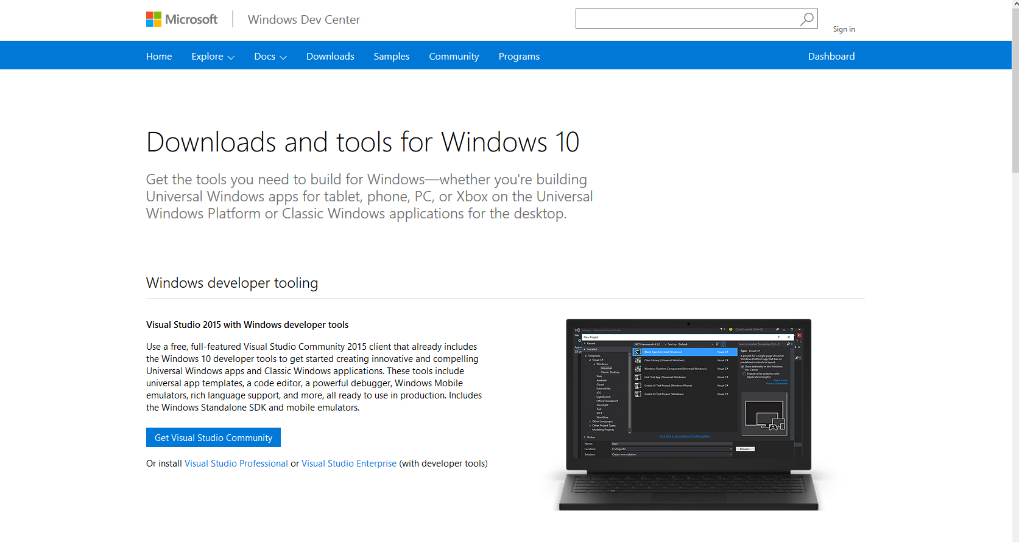The height and width of the screenshot is (542, 1019).
Task: Click the laptop Visual Studio screenshot image
Action: click(x=689, y=414)
